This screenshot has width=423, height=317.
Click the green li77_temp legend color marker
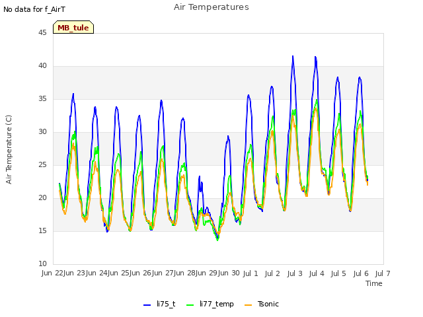point(190,305)
